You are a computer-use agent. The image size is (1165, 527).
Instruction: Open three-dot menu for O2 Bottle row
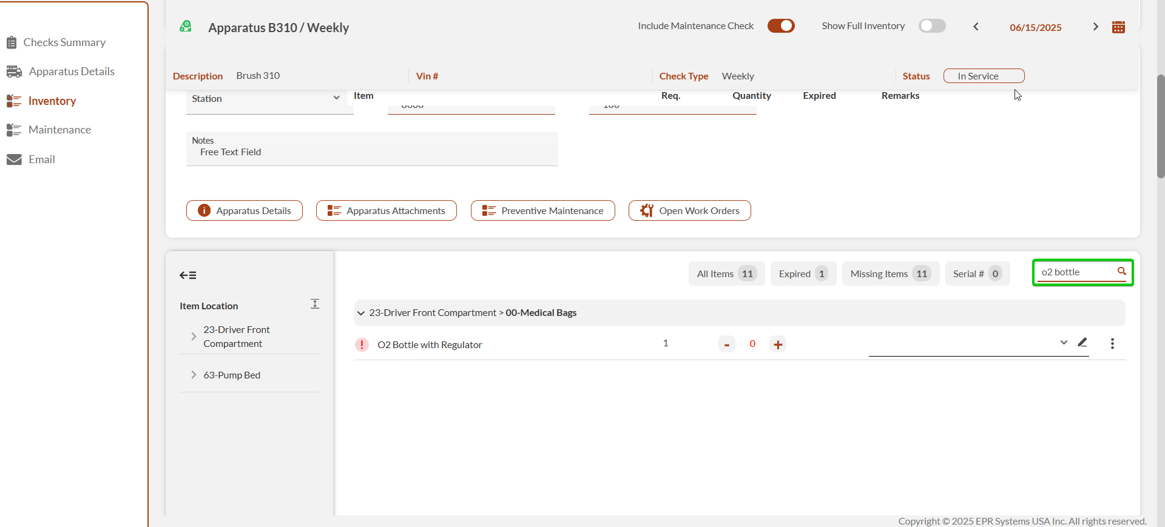[x=1112, y=344]
